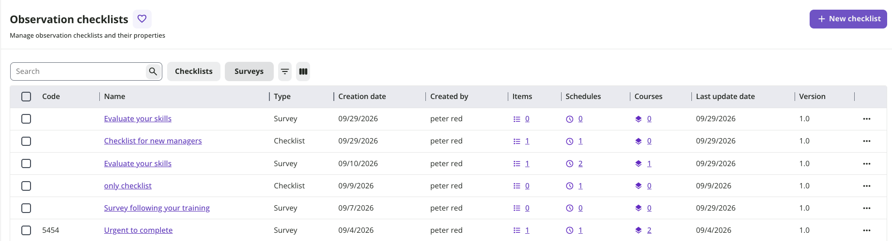Open the column chooser icon
The width and height of the screenshot is (892, 241).
click(303, 71)
